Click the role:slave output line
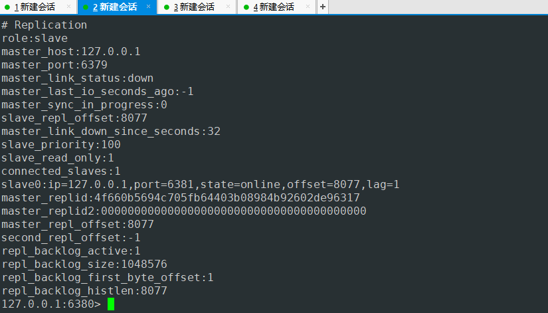Screen dimensions: 548x313 click(35, 39)
